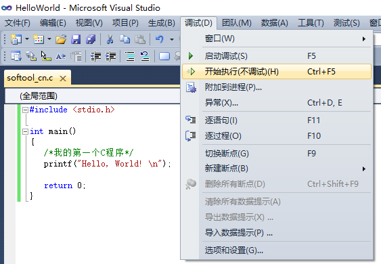The image size is (381, 264).
Task: Open the 工具(T) menu
Action: [311, 23]
